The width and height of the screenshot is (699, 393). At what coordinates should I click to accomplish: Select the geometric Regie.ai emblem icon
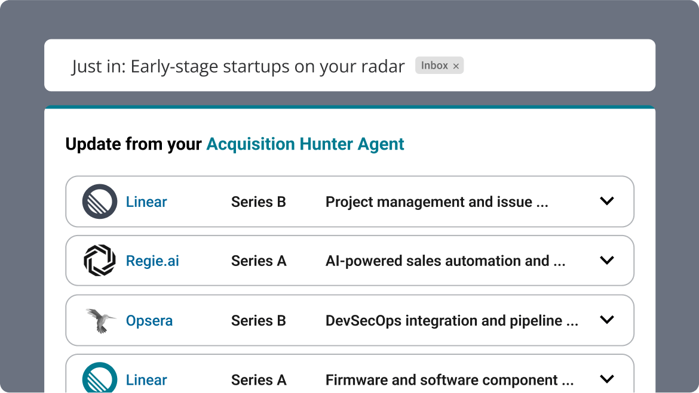(99, 261)
